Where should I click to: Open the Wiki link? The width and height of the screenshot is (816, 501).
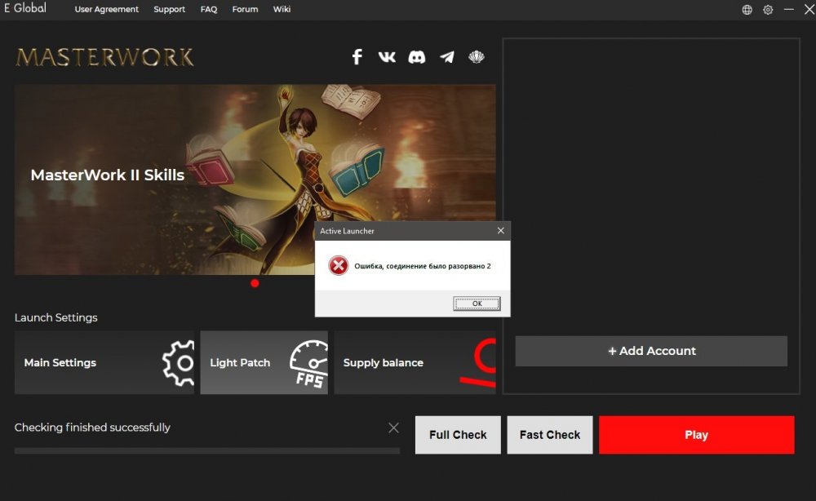click(282, 10)
